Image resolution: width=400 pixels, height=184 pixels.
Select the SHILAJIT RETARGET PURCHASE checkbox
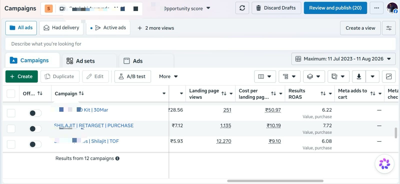11,129
